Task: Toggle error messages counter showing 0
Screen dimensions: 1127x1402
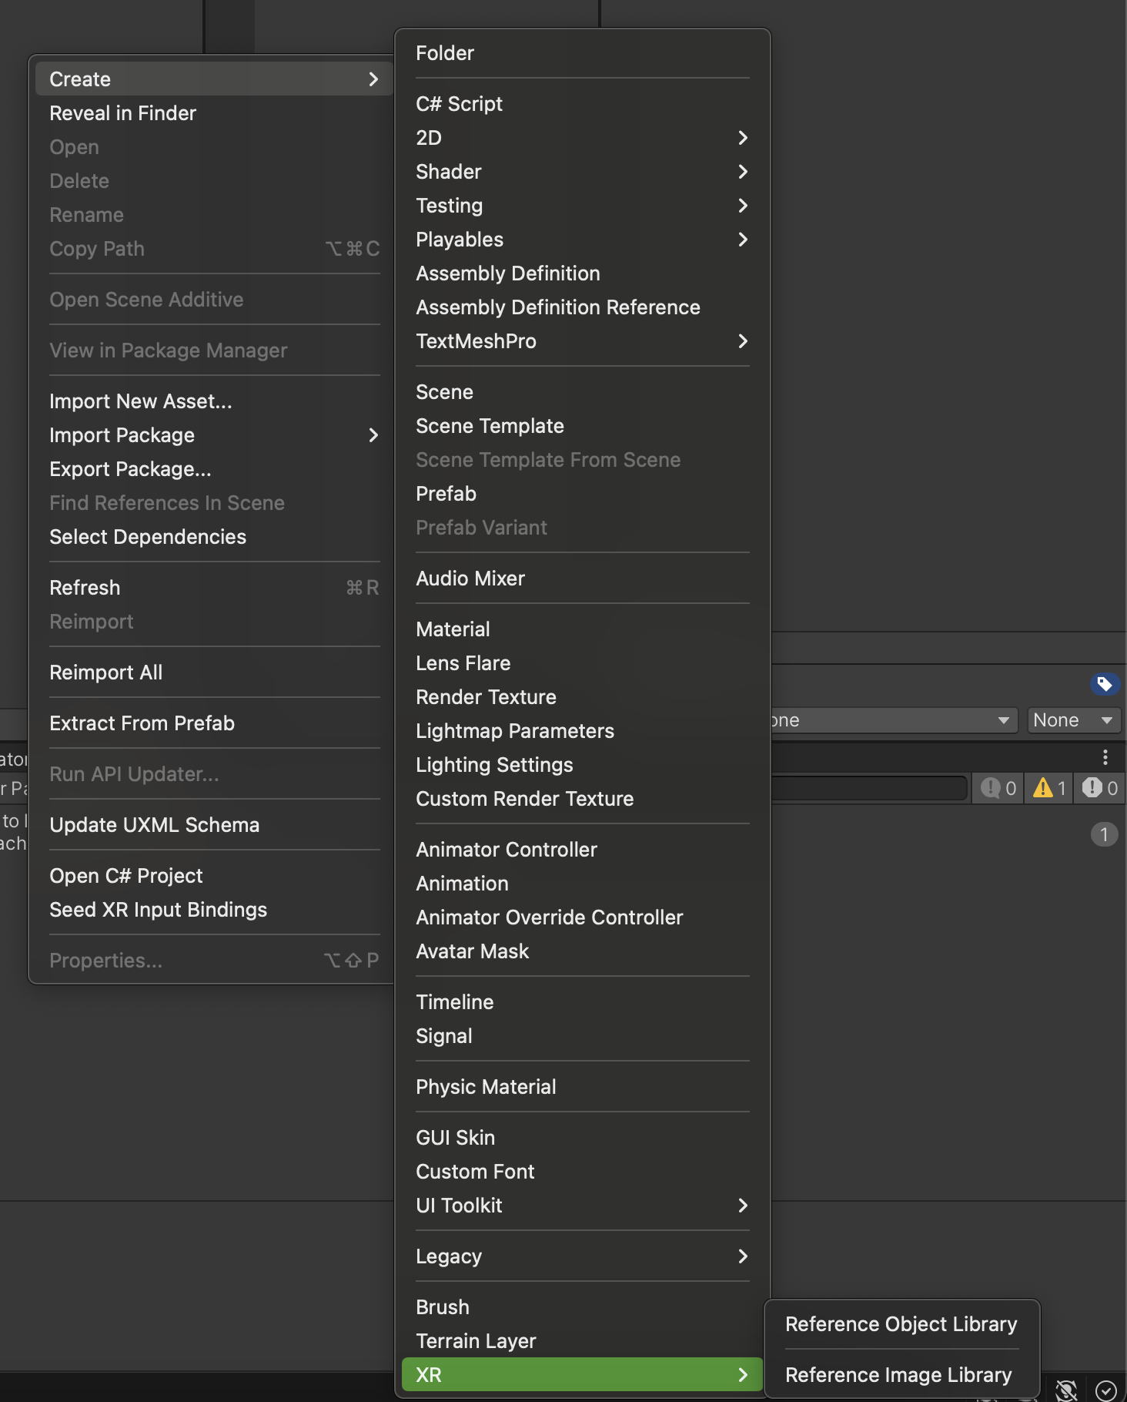Action: tap(1099, 788)
